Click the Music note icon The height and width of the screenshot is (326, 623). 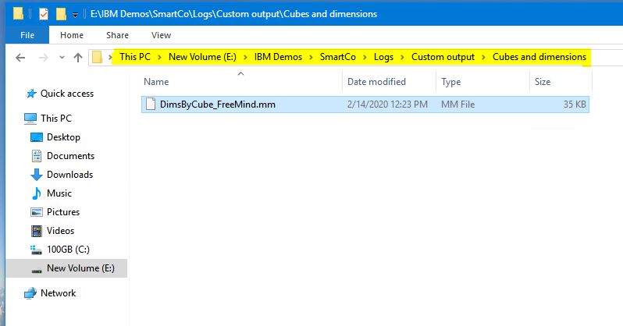[x=36, y=193]
